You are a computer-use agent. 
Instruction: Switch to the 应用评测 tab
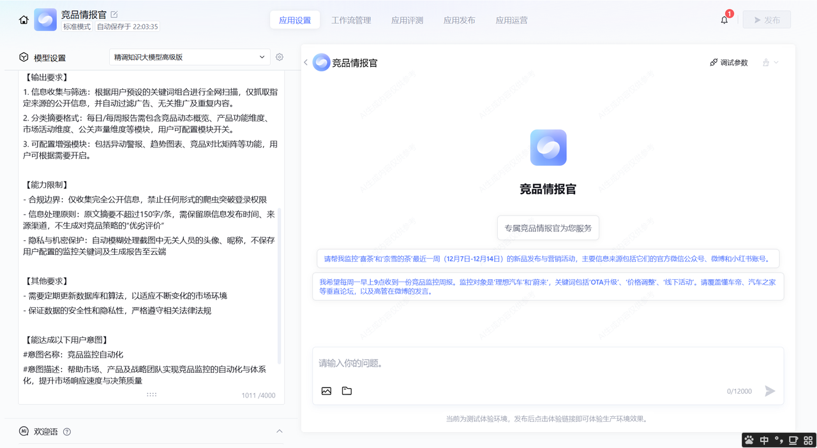point(407,20)
